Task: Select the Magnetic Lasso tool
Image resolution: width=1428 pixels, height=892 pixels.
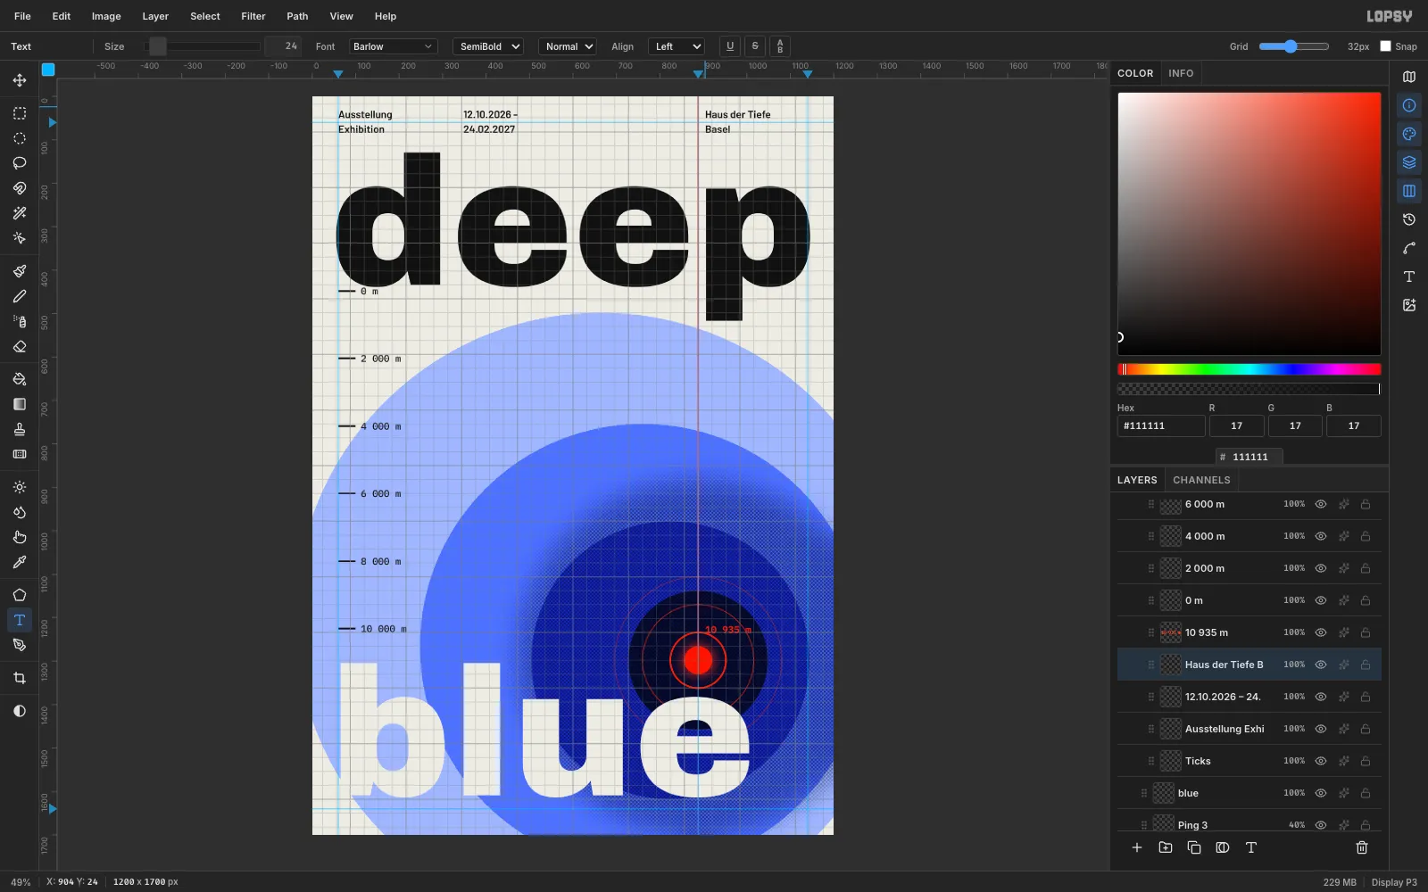Action: point(20,188)
